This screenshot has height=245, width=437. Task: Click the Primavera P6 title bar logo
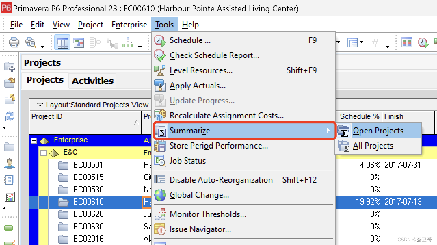coord(6,8)
